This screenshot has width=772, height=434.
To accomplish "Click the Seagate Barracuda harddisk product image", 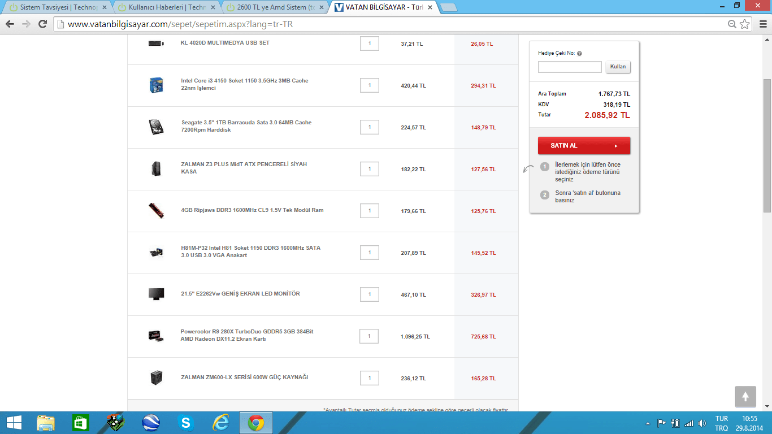I will (156, 127).
